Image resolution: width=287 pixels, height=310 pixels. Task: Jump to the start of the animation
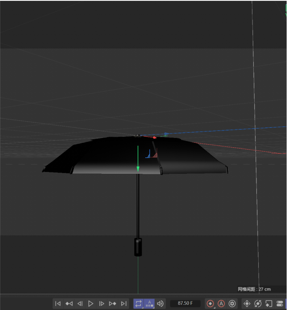tap(58, 303)
